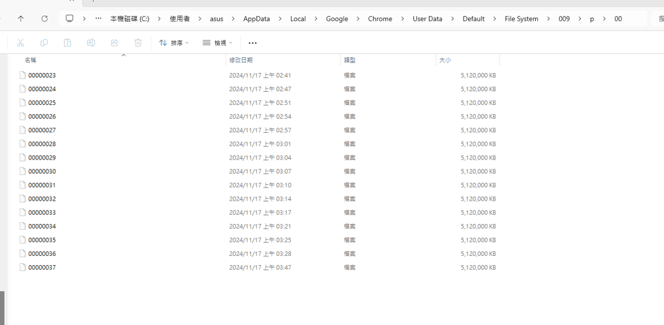Viewport: 664px width, 325px height.
Task: Open the 排序 sort dropdown
Action: click(174, 43)
